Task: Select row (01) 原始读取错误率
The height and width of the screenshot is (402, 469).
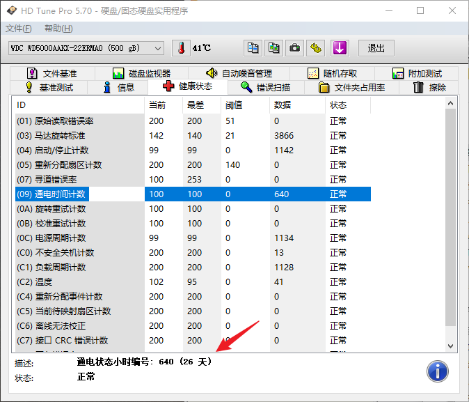Action: tap(193, 121)
